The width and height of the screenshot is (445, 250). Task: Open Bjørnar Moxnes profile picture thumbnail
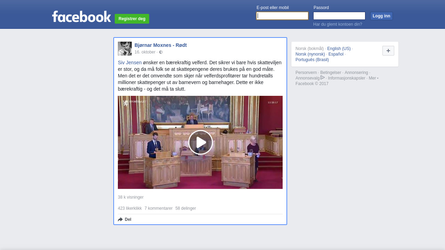pos(125,49)
